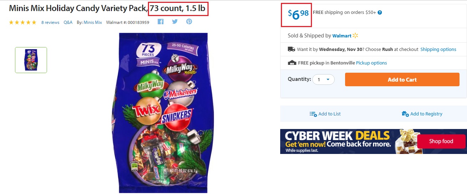Click the main candy bag product image
The image size is (467, 196).
[x=163, y=113]
